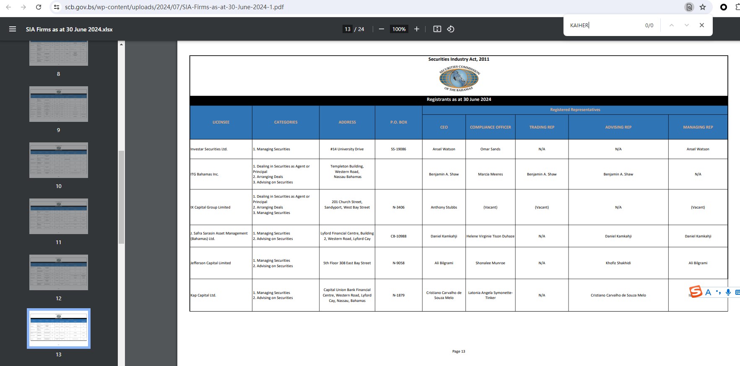
Task: Go back to the previous browser page
Action: 8,7
